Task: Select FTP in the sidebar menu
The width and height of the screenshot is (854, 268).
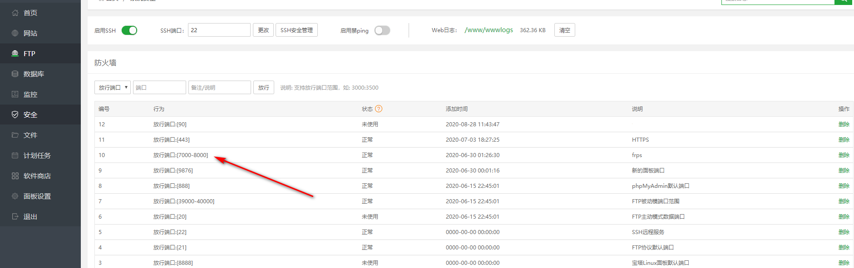Action: pyautogui.click(x=30, y=53)
